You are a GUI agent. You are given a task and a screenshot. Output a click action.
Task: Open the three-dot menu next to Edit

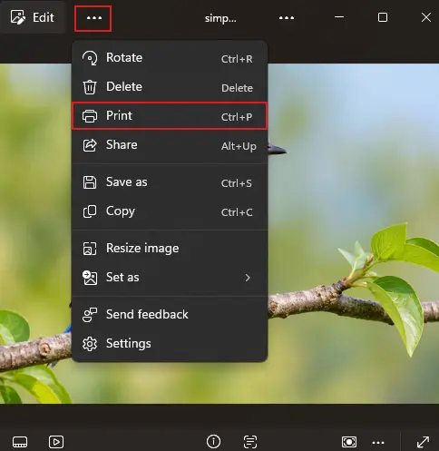pyautogui.click(x=93, y=18)
